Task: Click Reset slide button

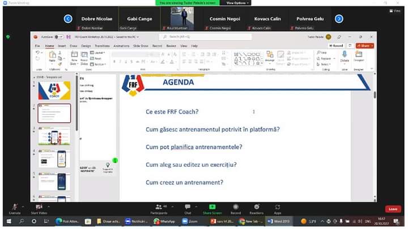Action: coord(96,58)
